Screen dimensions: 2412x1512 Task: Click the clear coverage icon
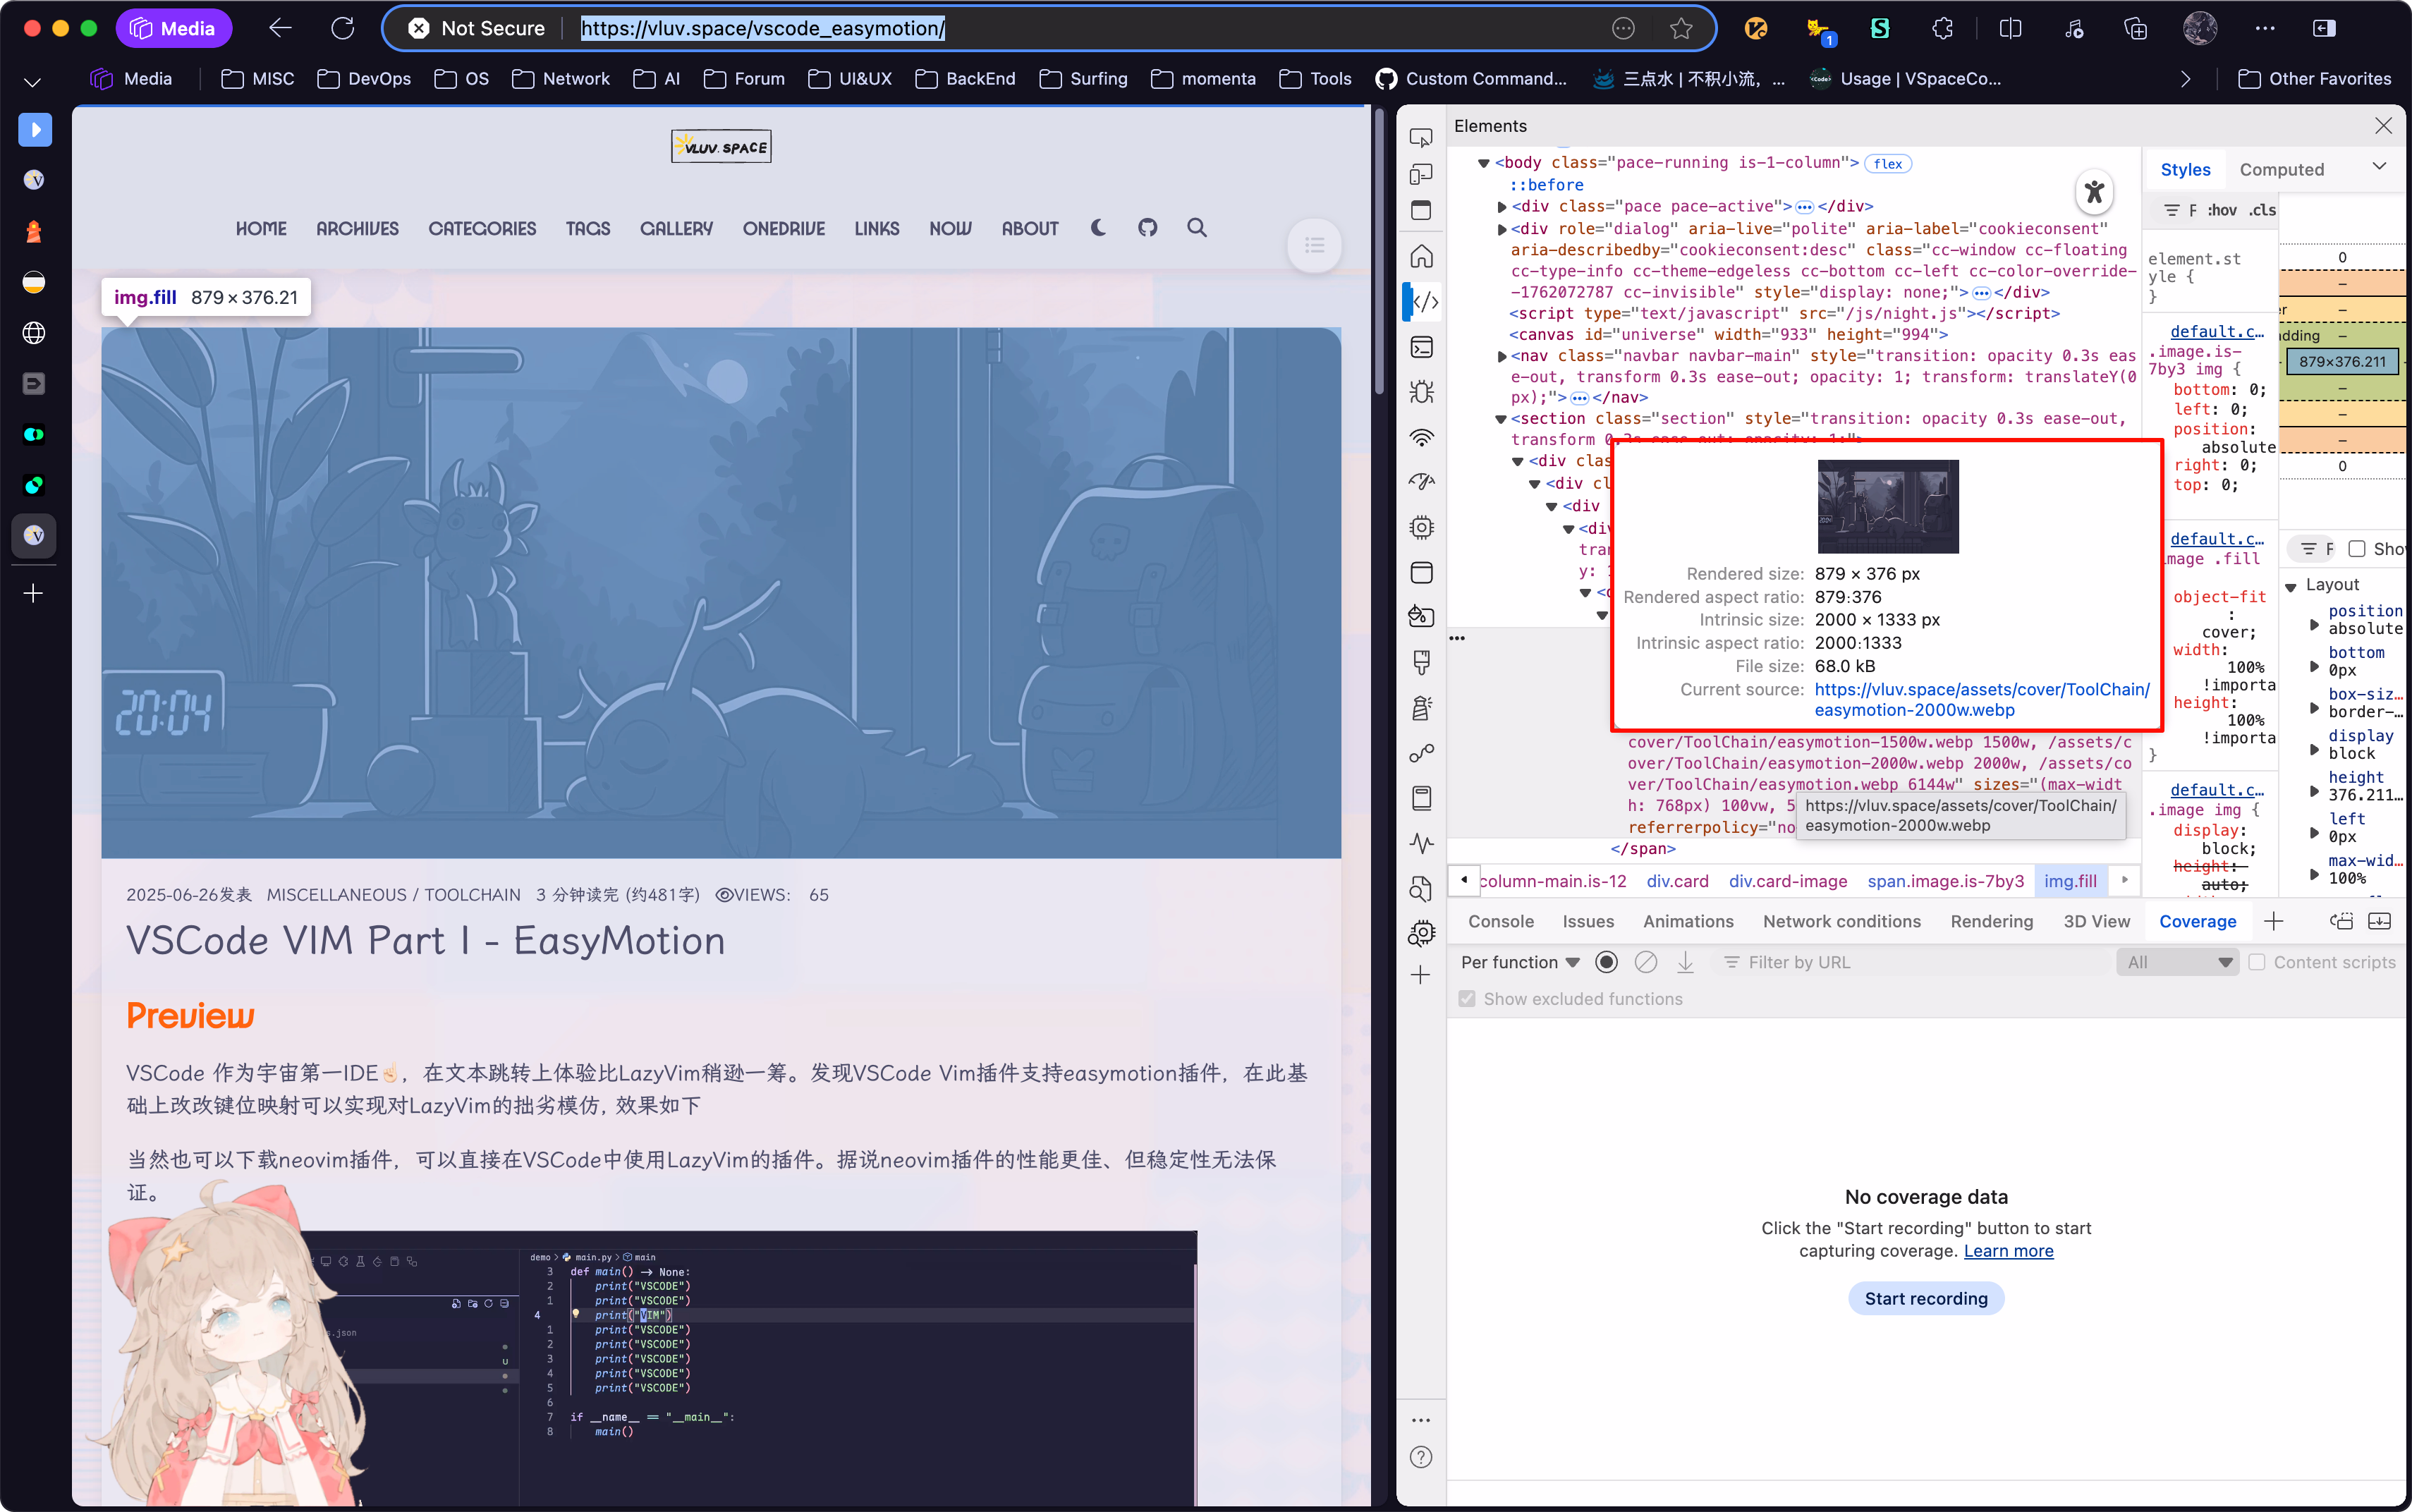(1645, 962)
